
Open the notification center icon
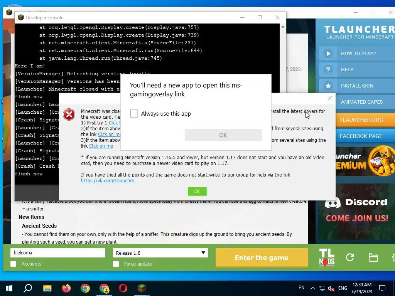(382, 288)
